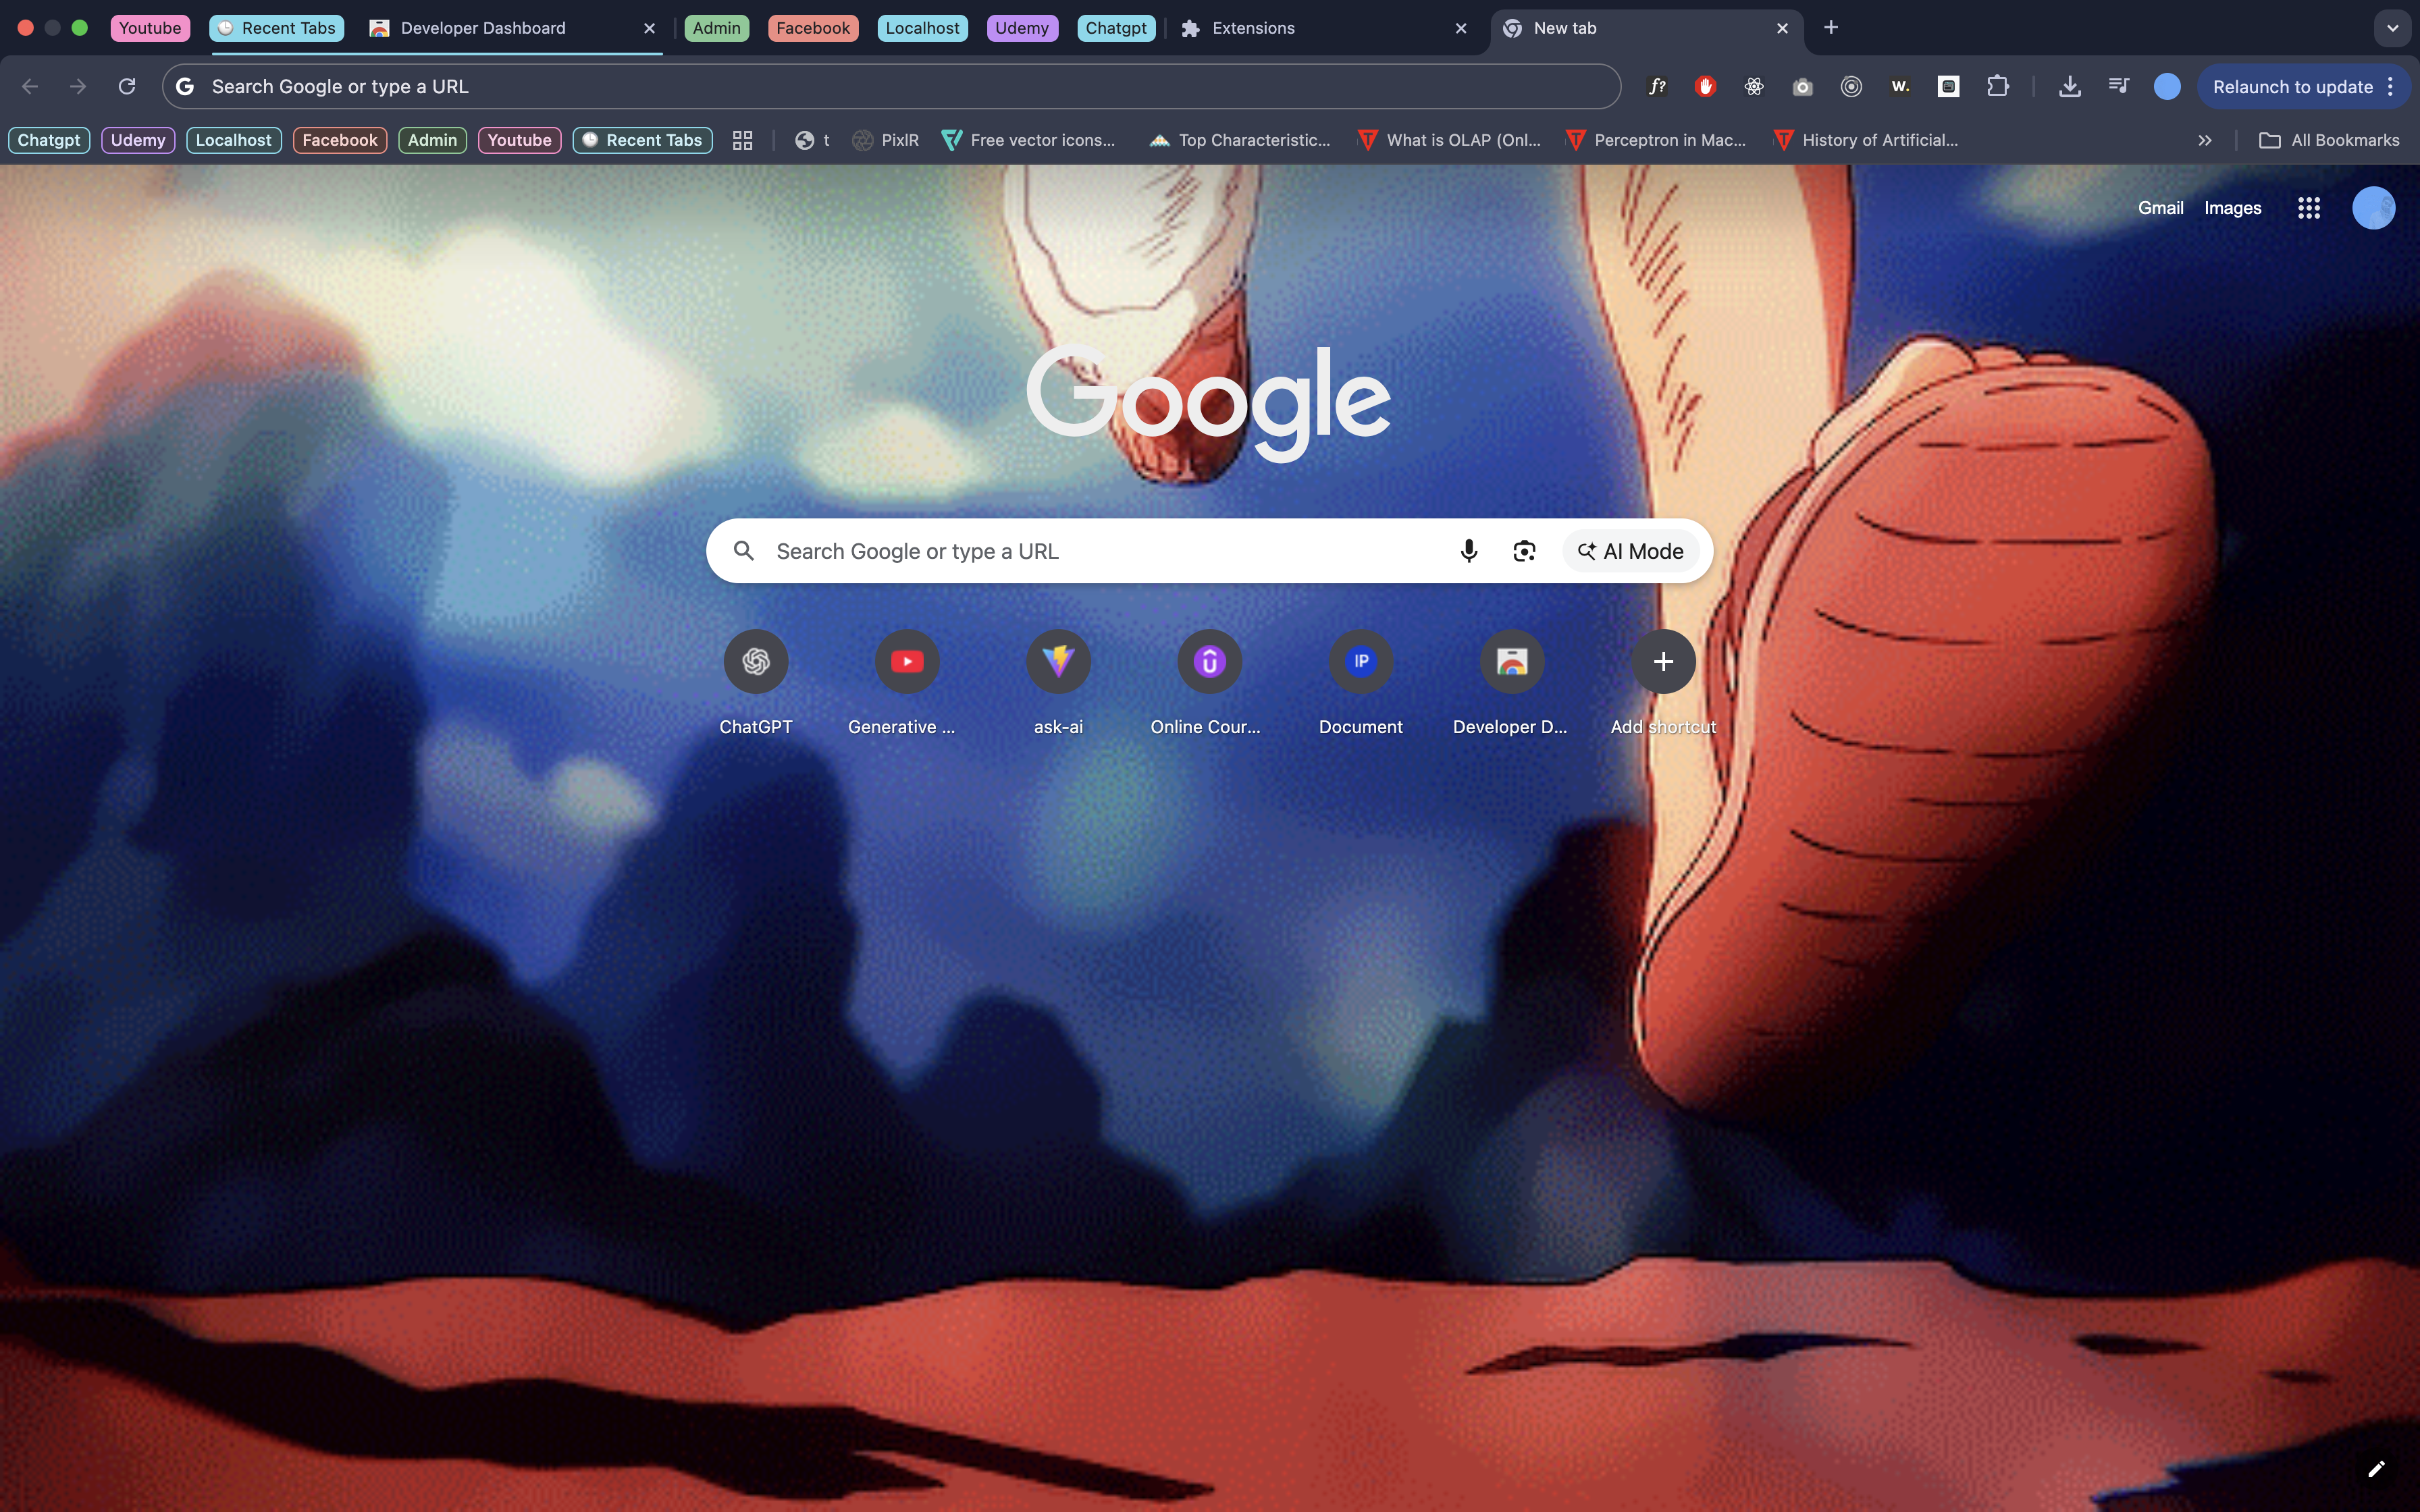Screen dimensions: 2420x1512
Task: Expand the tab search dropdown arrow
Action: coord(2392,28)
